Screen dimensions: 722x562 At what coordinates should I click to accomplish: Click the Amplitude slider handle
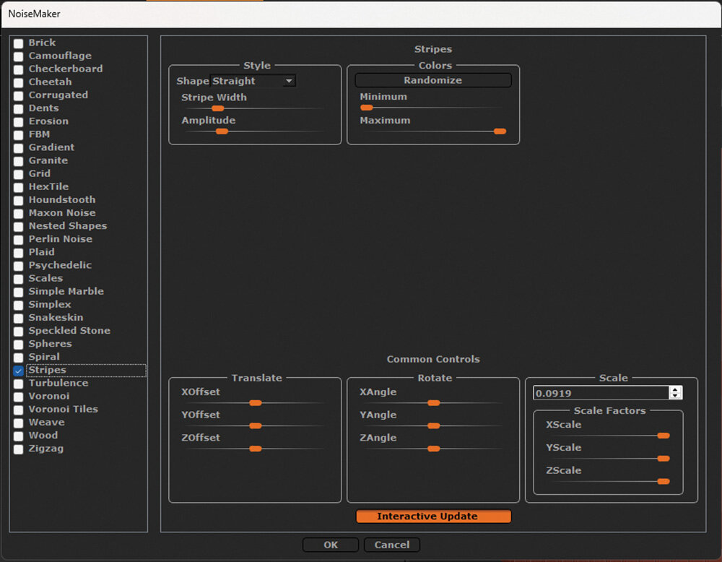pos(222,131)
